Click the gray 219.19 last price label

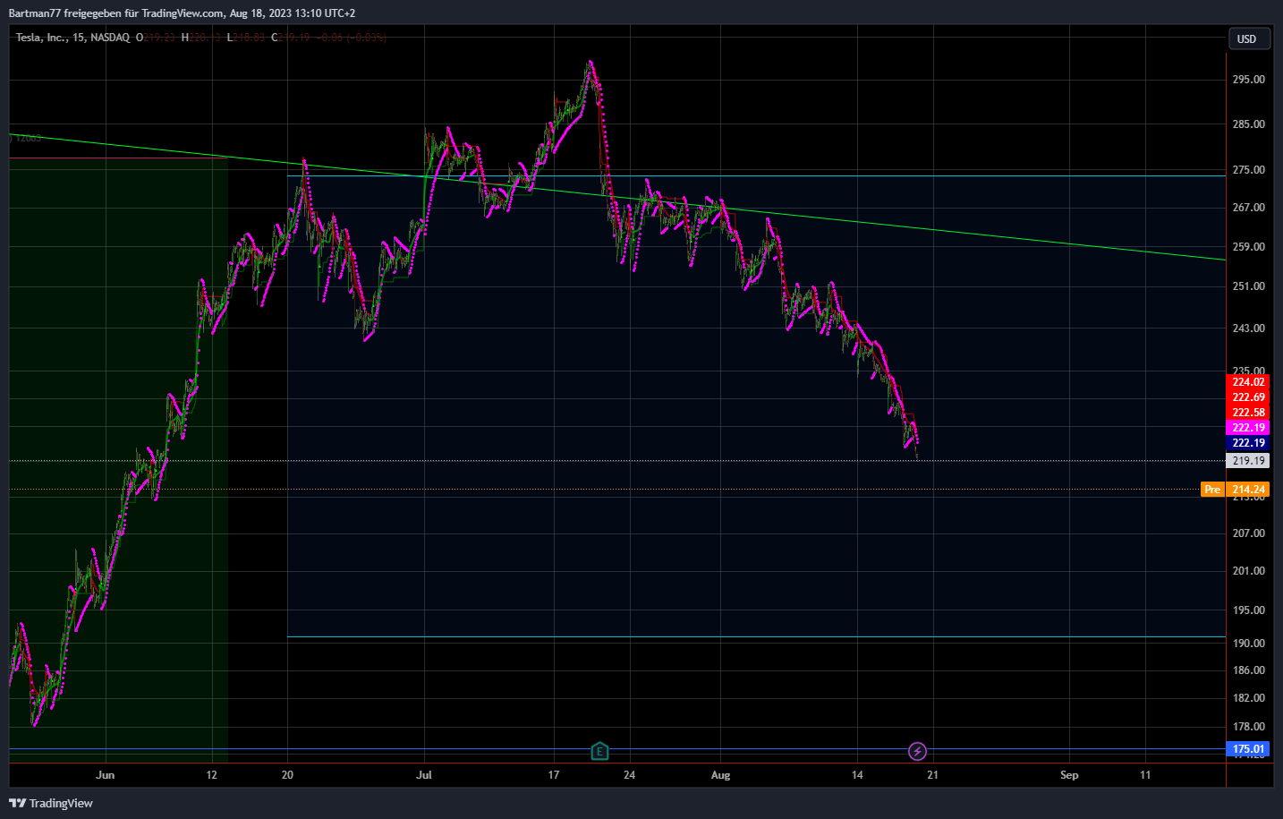tap(1248, 461)
